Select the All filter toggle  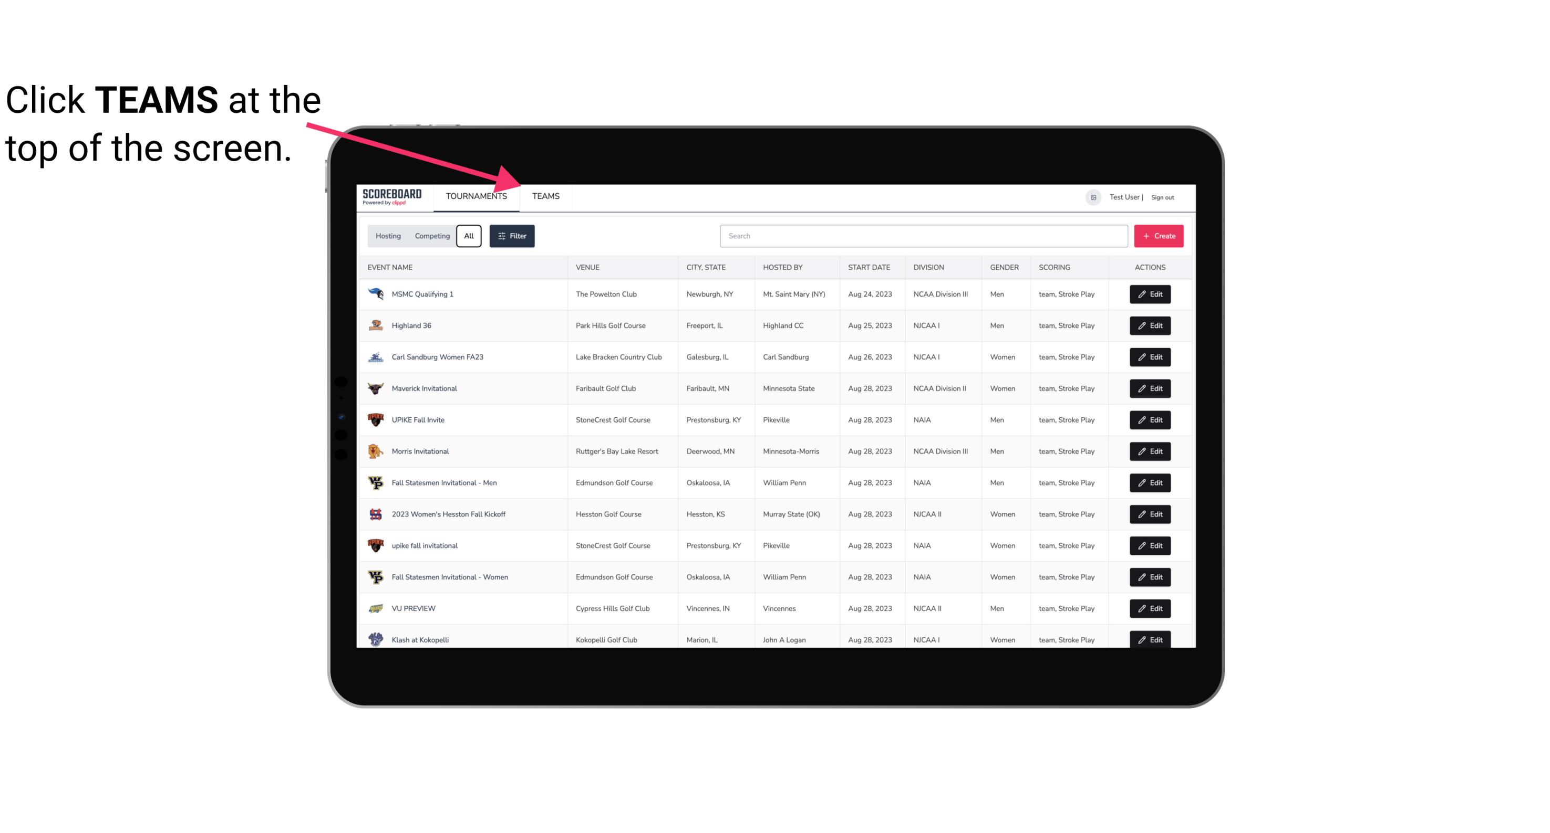tap(468, 235)
